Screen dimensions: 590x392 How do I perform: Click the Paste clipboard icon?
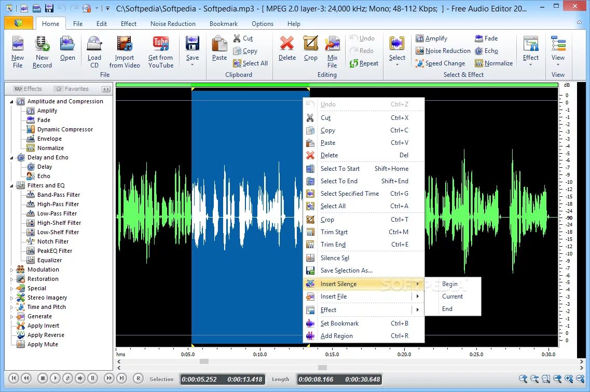coord(219,48)
